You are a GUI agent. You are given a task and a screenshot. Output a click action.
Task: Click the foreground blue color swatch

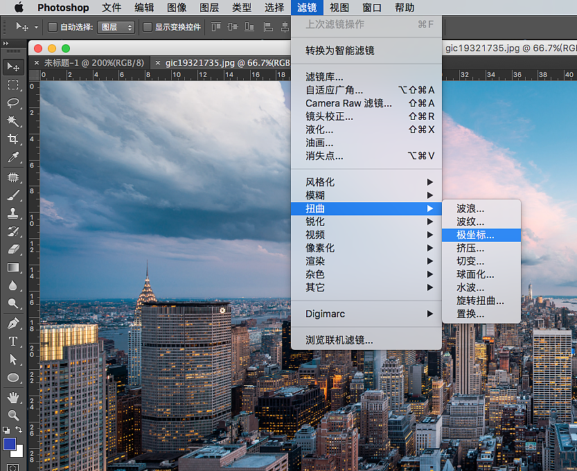(9, 443)
